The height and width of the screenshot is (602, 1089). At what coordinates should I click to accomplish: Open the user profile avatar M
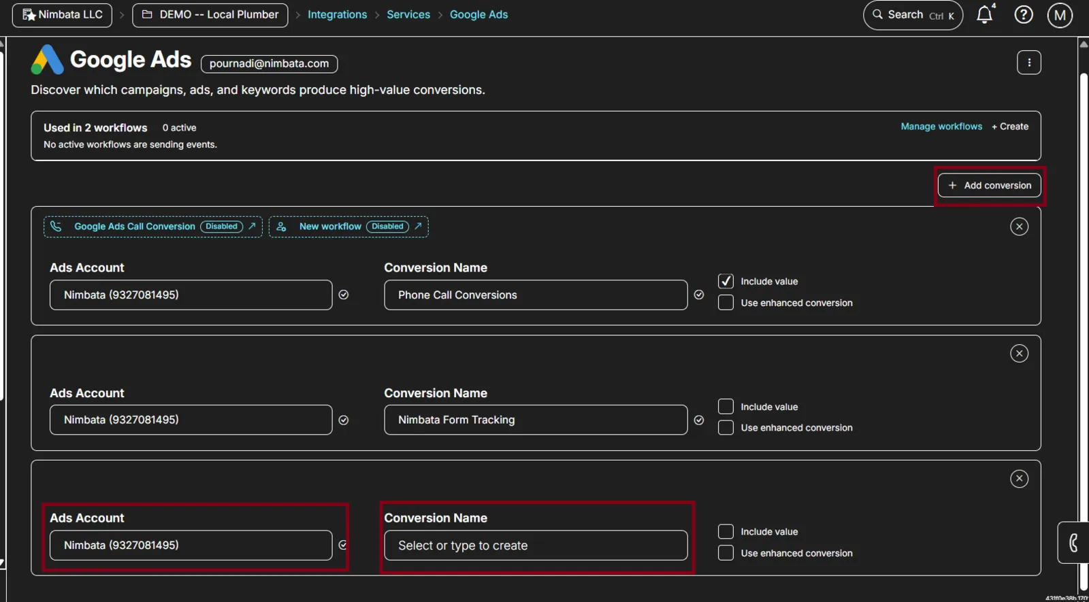tap(1060, 15)
